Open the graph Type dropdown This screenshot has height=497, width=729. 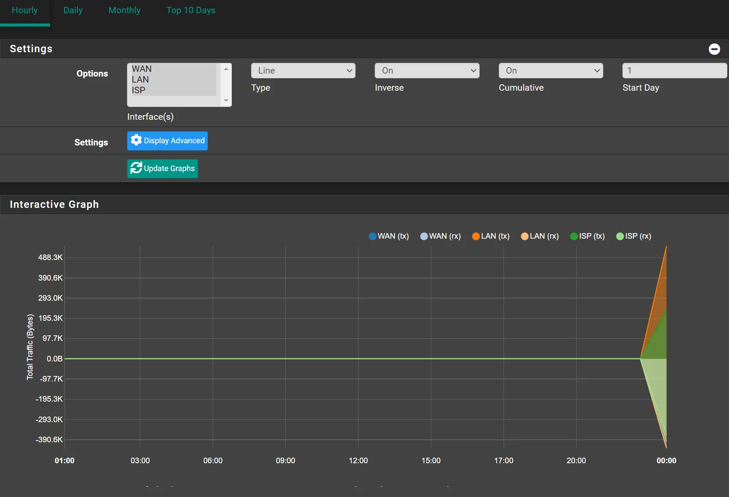[x=303, y=71]
